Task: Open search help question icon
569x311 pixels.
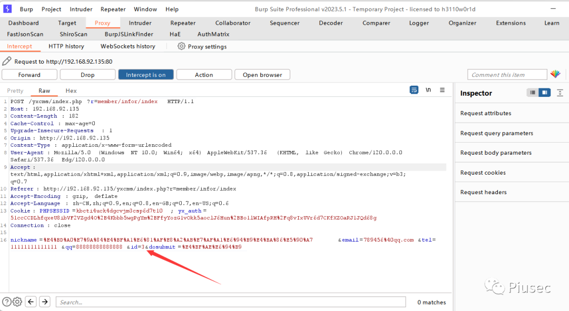Action: 7,302
